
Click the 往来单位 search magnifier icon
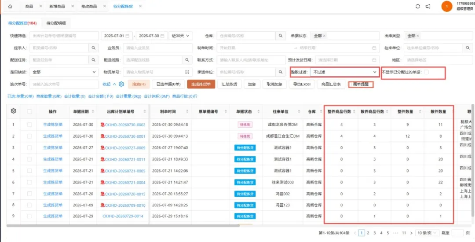(468, 48)
